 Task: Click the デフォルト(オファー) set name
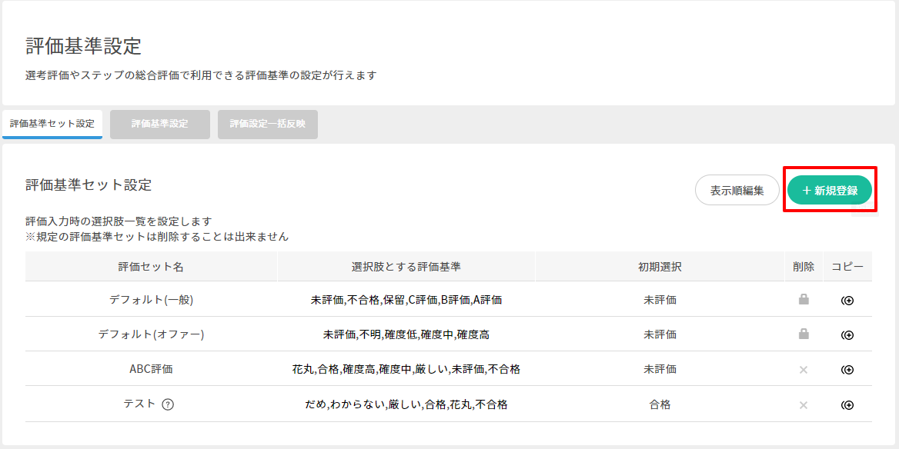click(x=151, y=334)
